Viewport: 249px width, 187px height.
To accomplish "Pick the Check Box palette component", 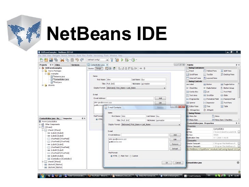I will click(x=192, y=88).
